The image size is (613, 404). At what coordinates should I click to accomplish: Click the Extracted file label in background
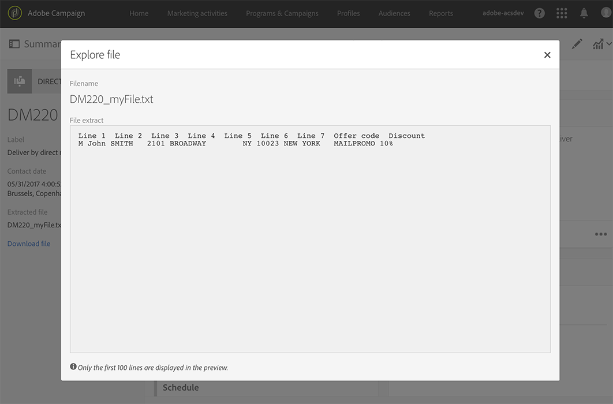pyautogui.click(x=27, y=212)
